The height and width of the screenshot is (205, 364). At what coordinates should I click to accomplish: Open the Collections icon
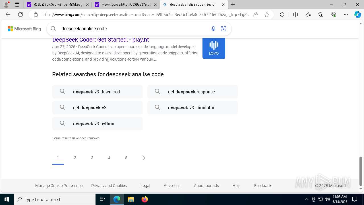click(x=321, y=15)
